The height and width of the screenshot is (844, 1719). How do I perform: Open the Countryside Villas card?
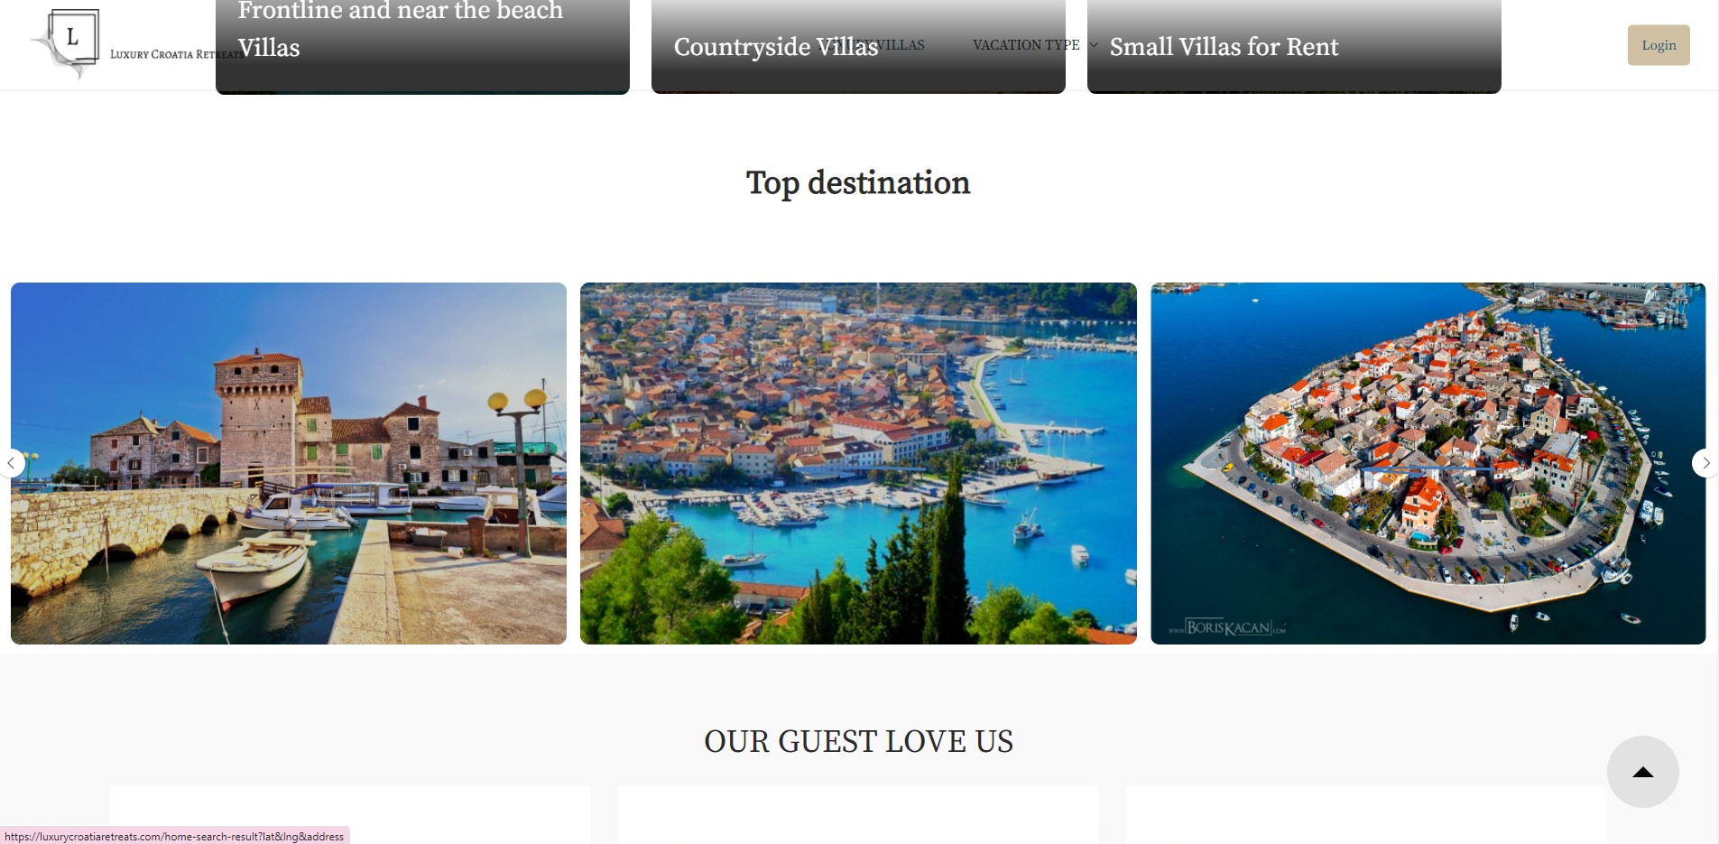858,45
